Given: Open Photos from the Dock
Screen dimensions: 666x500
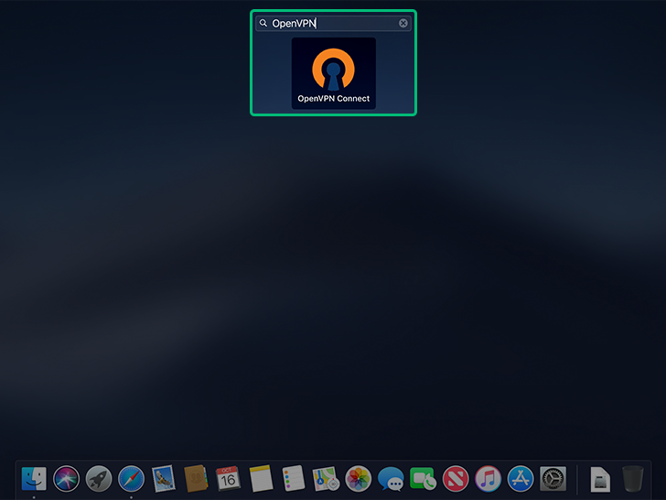Looking at the screenshot, I should point(358,479).
